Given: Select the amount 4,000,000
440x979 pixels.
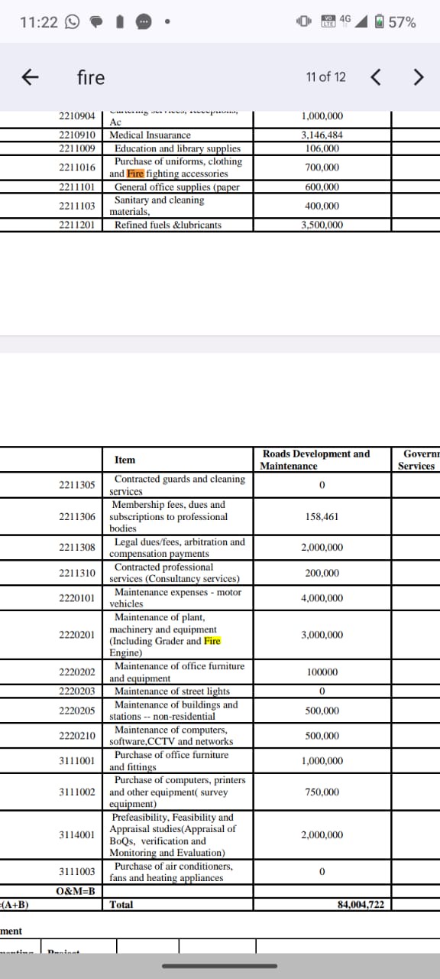Looking at the screenshot, I should (322, 598).
